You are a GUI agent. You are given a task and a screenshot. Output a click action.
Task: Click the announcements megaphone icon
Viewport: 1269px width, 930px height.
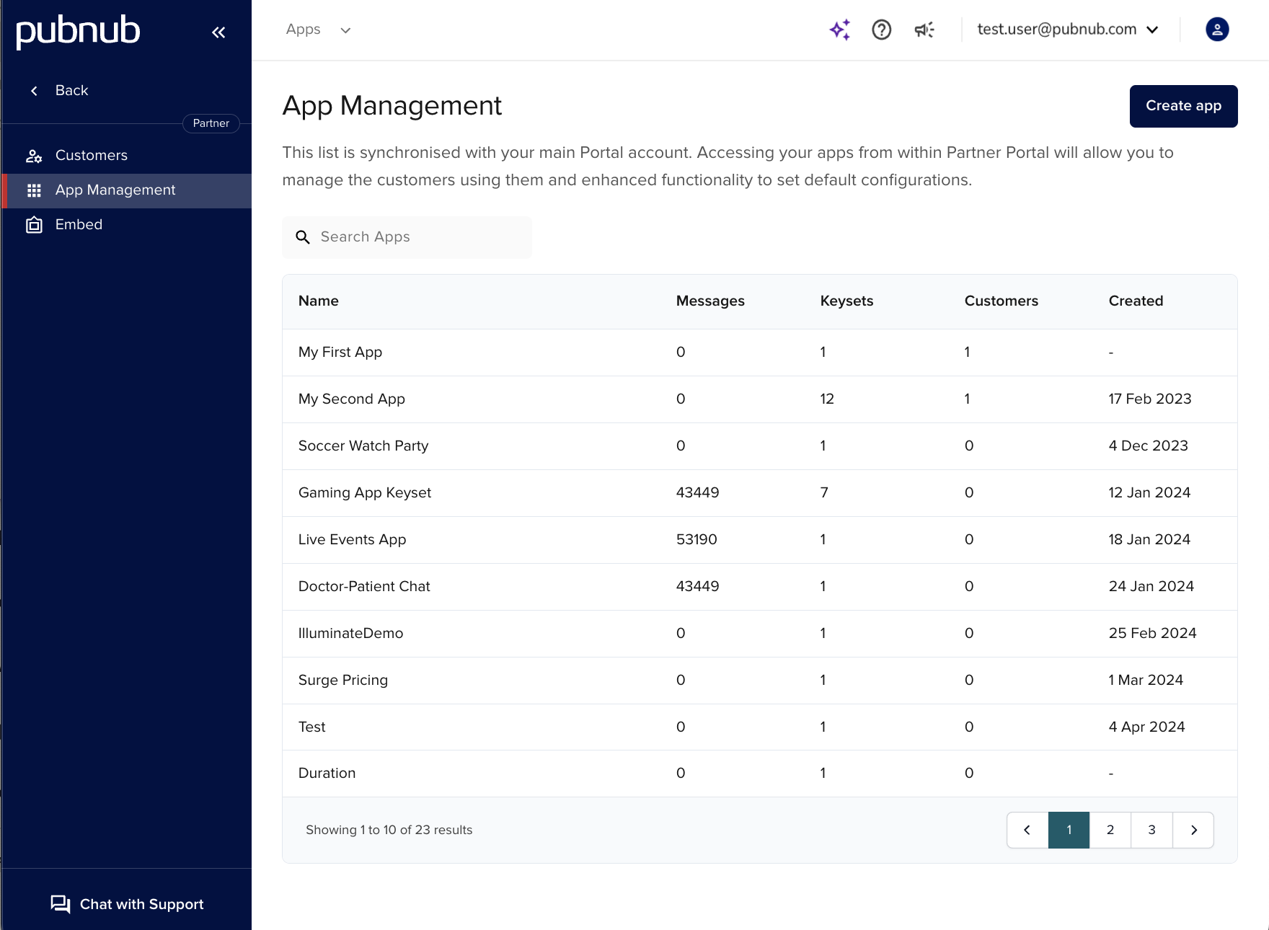pyautogui.click(x=924, y=30)
